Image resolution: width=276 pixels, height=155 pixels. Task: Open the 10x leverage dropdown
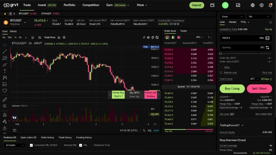[259, 17]
